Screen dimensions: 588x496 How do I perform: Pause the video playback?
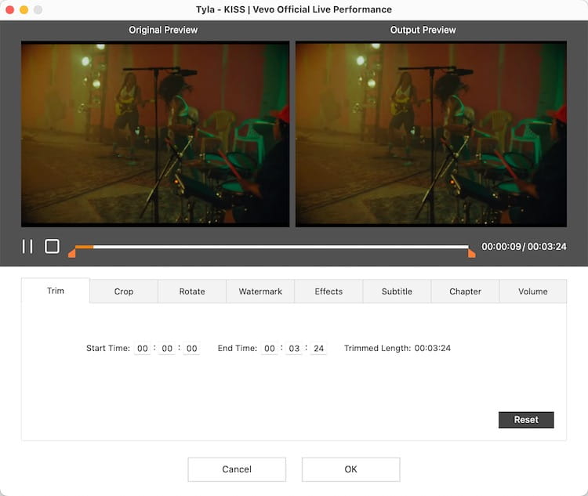(x=27, y=246)
